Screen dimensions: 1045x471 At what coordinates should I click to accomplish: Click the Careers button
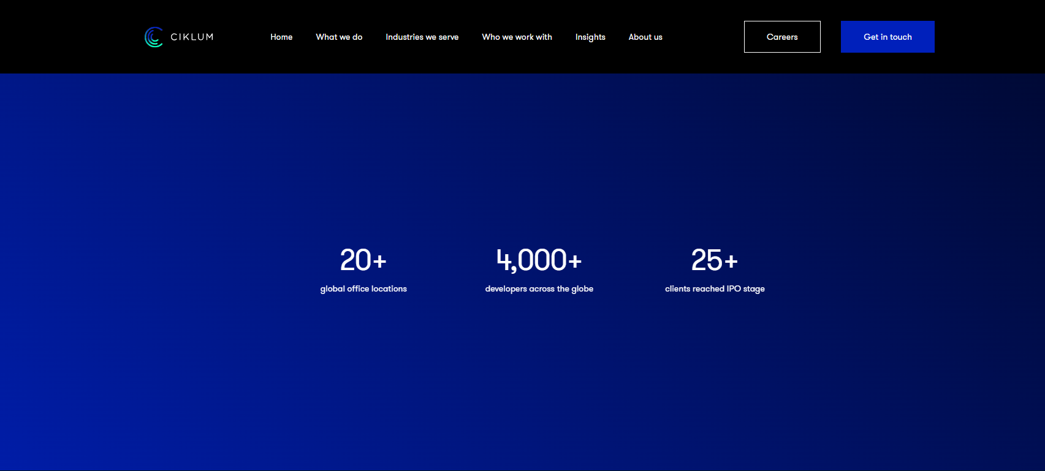tap(782, 37)
